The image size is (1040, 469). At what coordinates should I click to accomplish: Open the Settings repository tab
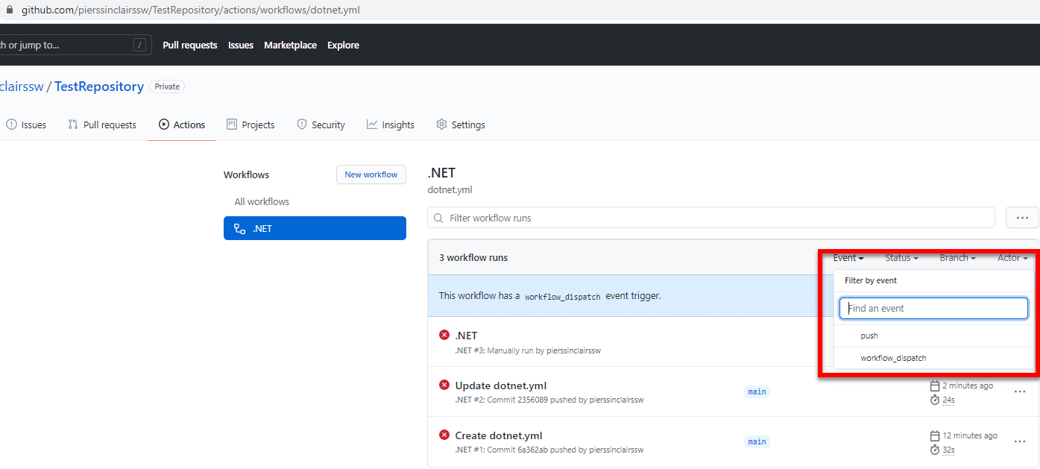point(460,125)
